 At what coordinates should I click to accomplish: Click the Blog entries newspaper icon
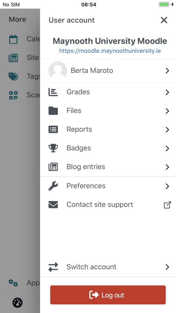[53, 167]
